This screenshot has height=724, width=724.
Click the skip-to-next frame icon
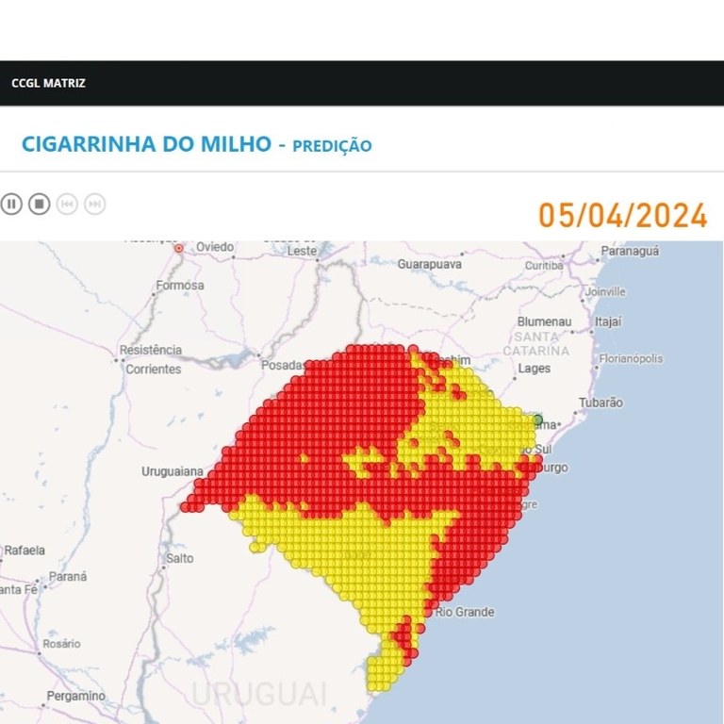click(94, 204)
